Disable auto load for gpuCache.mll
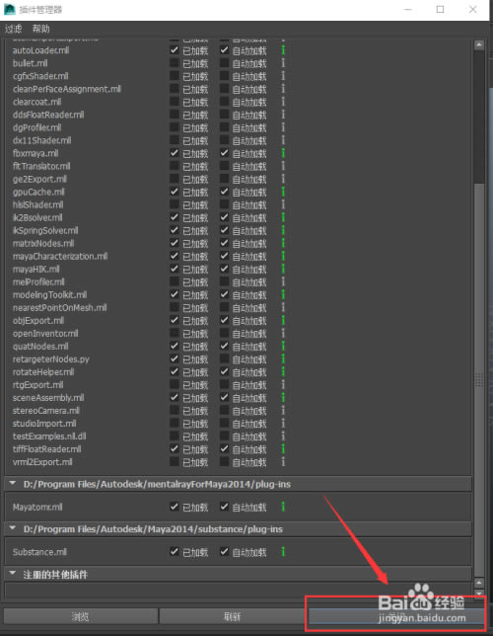 224,192
